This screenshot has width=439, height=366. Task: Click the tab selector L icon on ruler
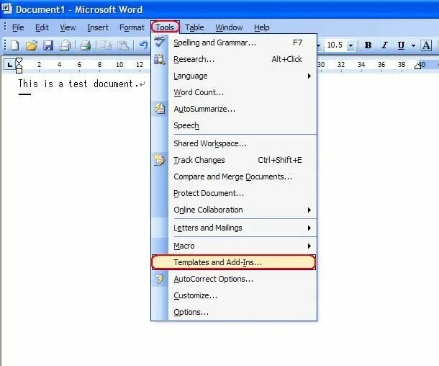coord(10,65)
